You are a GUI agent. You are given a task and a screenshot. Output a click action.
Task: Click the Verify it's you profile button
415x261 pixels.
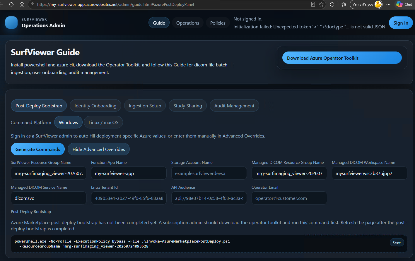pyautogui.click(x=366, y=4)
